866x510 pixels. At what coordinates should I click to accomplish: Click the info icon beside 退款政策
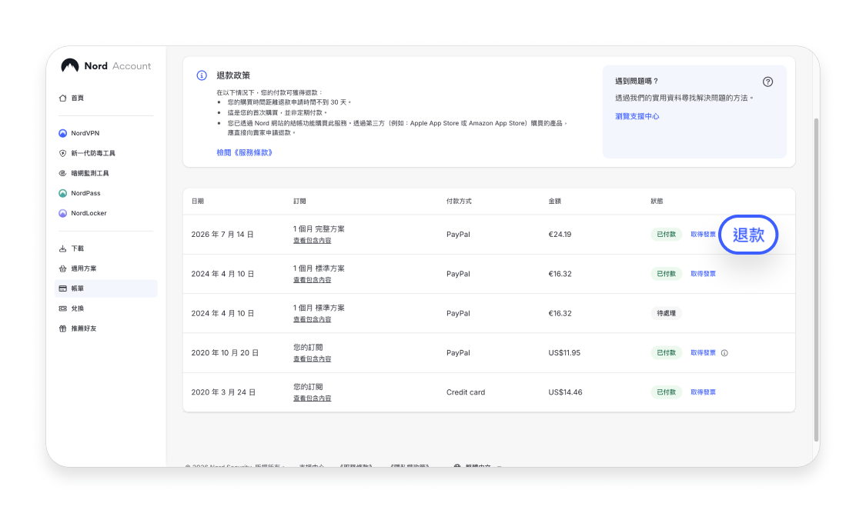[x=202, y=75]
